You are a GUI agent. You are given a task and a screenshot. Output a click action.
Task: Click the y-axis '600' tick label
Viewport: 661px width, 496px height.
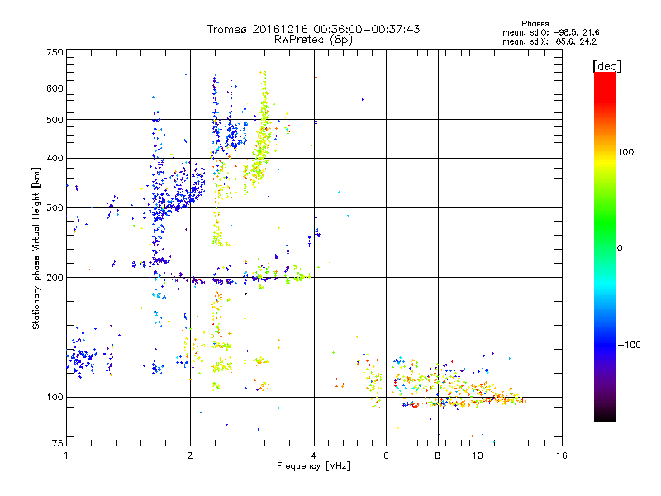pos(55,88)
